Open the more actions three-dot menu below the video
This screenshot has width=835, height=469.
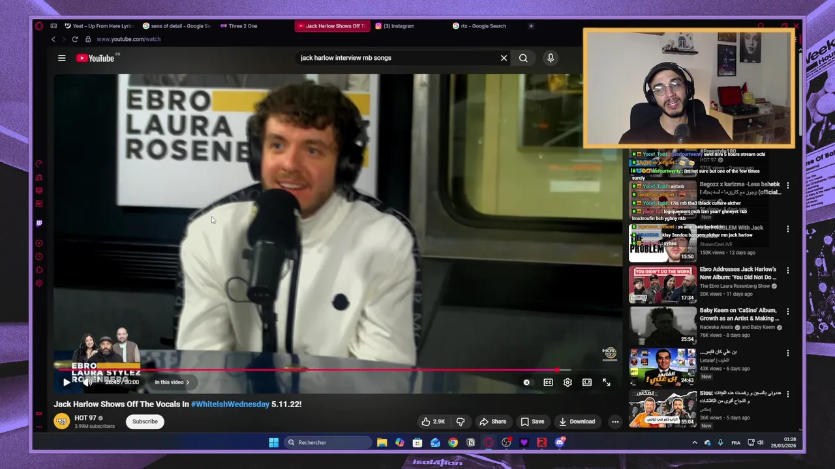click(x=615, y=421)
